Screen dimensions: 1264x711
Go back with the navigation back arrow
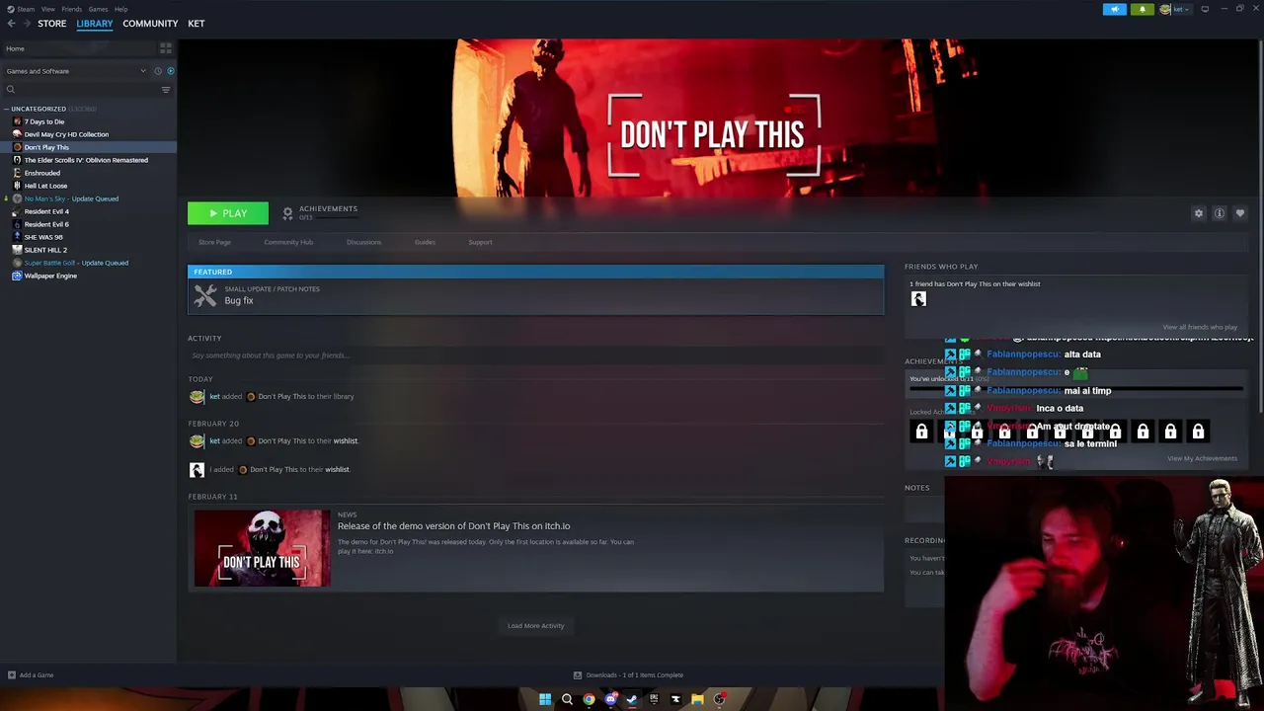coord(11,24)
